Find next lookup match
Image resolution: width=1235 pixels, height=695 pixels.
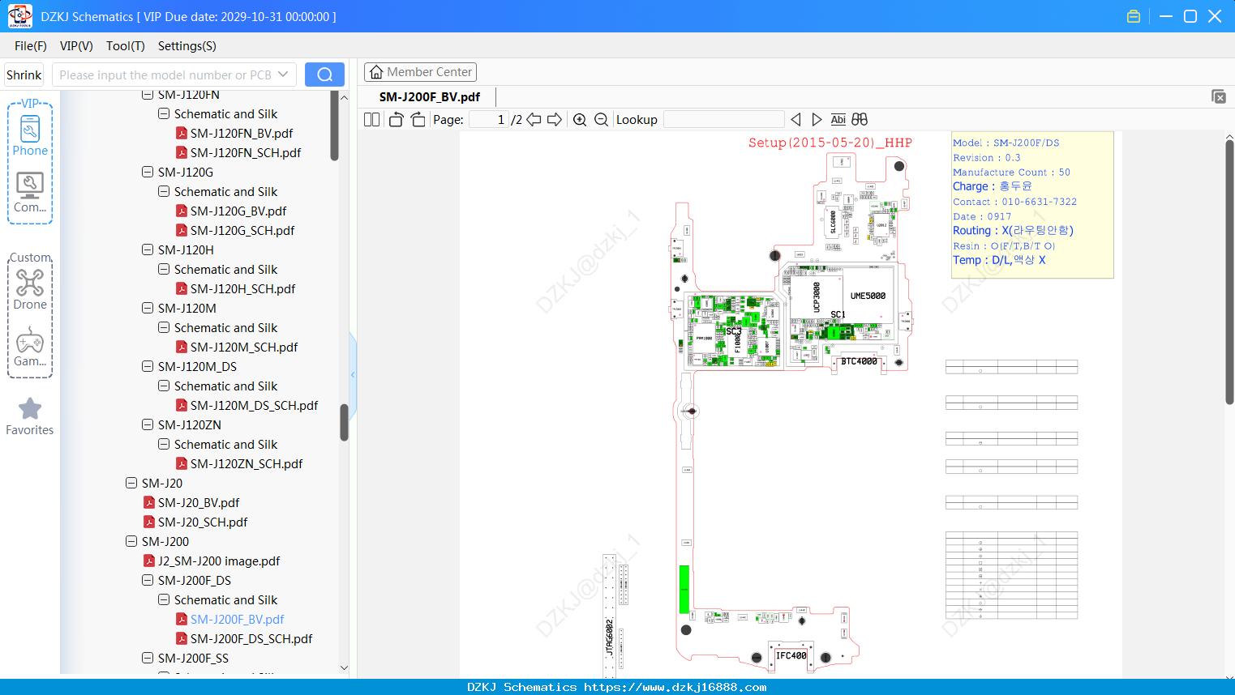click(817, 120)
